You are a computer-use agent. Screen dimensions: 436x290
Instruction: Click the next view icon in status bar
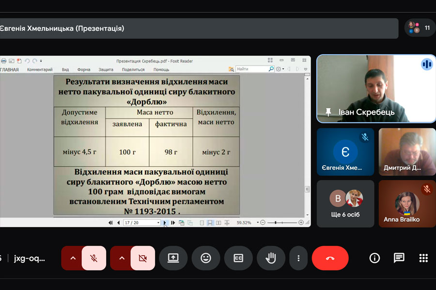pos(190,222)
